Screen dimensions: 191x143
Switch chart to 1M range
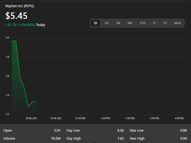(x=118, y=23)
